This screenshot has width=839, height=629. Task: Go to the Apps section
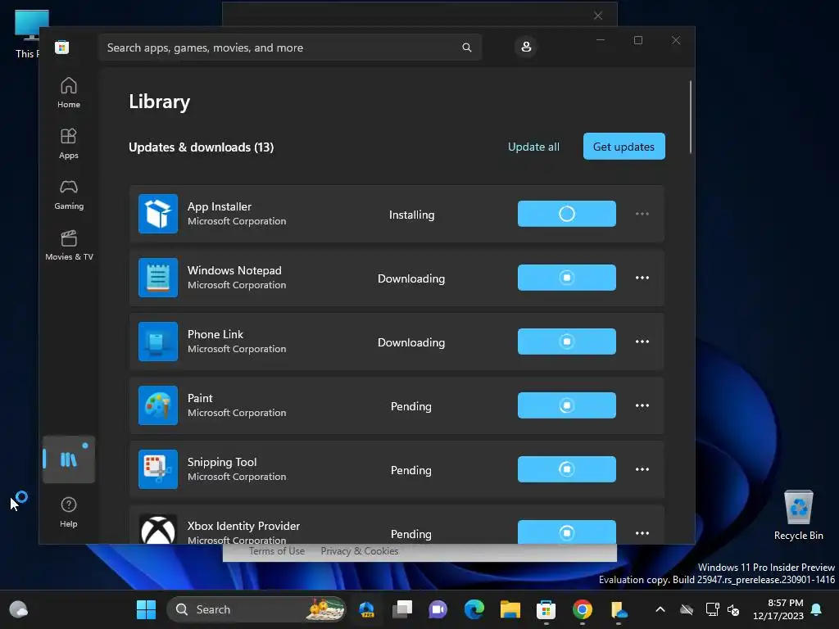click(x=69, y=143)
